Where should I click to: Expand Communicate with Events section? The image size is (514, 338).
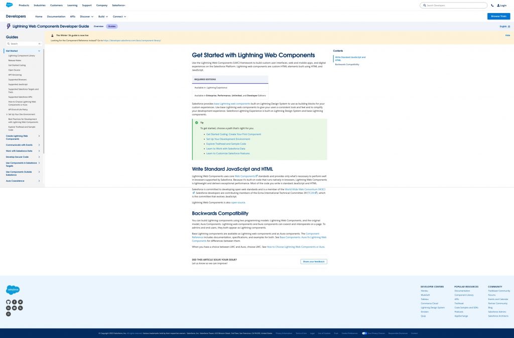(39, 145)
